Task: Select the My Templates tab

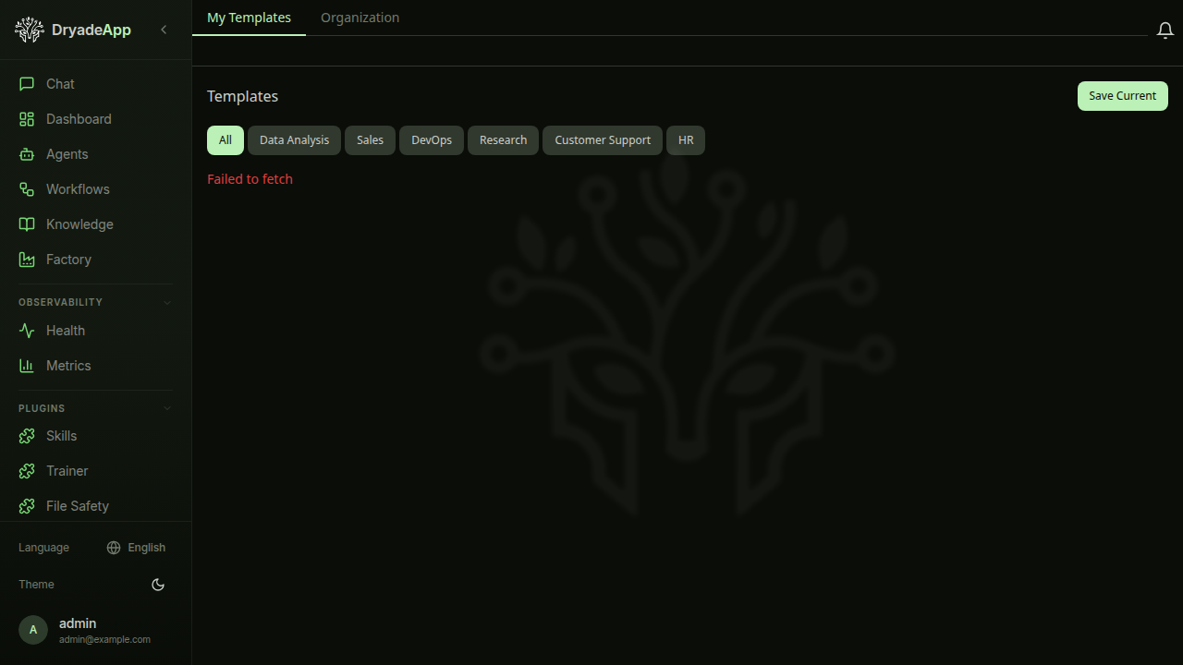Action: 249,18
